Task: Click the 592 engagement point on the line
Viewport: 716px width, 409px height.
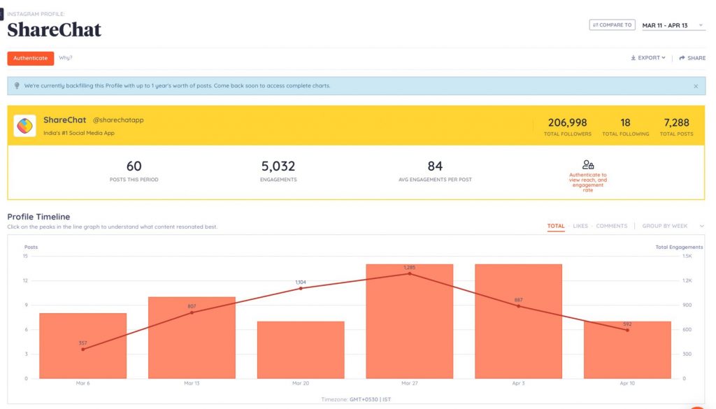Action: click(627, 330)
